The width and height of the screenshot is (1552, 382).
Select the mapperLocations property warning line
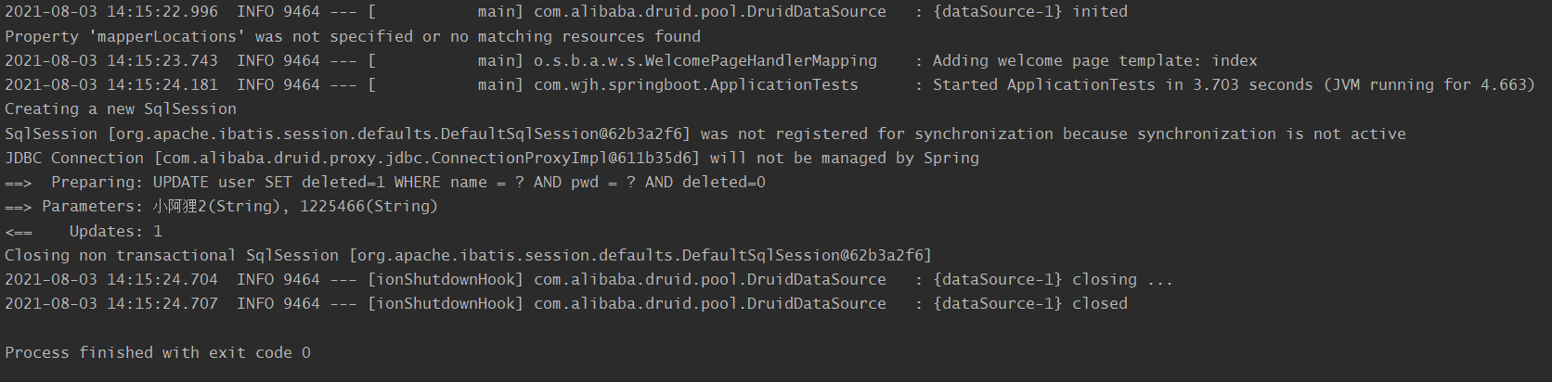(x=353, y=36)
